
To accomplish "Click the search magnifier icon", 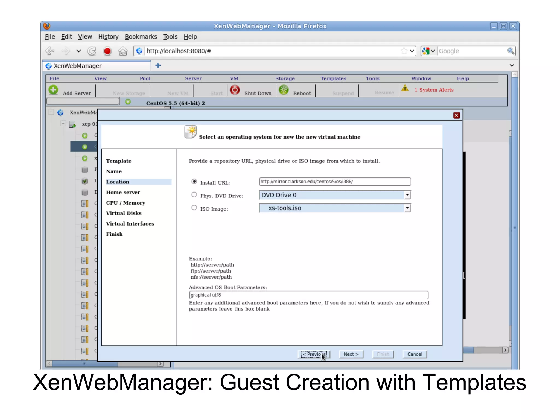I will point(511,51).
